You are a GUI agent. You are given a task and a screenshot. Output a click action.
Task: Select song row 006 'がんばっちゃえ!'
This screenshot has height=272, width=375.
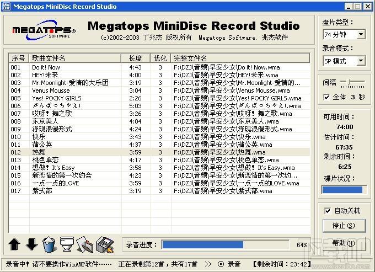(159, 106)
